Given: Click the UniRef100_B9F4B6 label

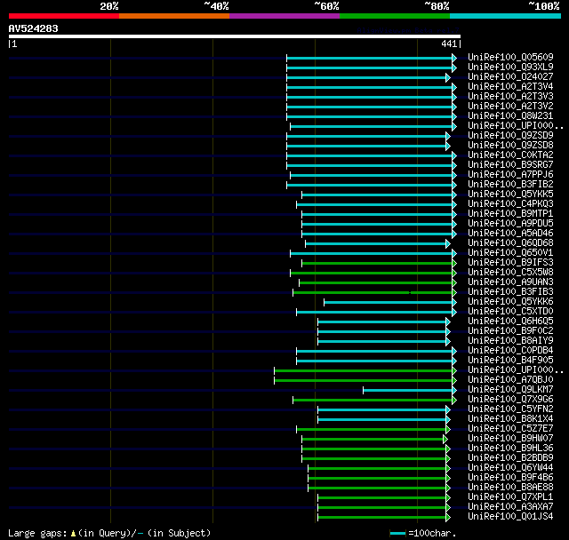Looking at the screenshot, I should pyautogui.click(x=510, y=478).
